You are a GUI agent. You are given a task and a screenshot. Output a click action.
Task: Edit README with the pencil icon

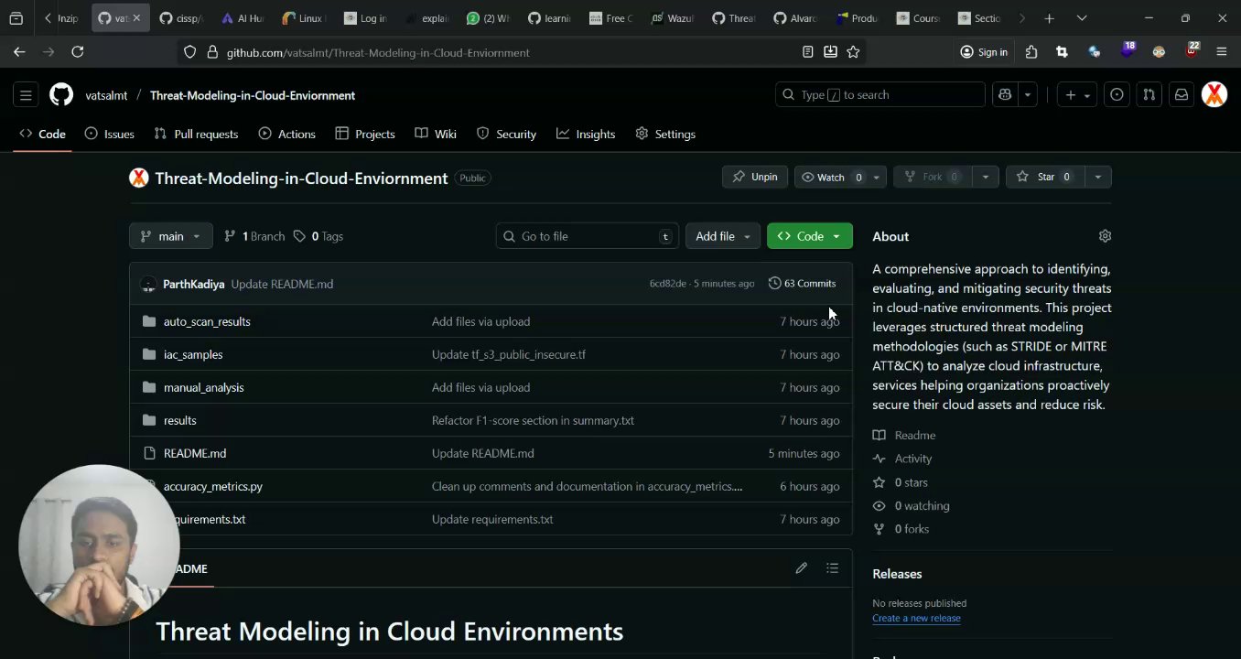(x=801, y=568)
